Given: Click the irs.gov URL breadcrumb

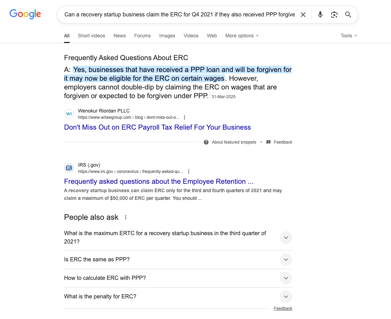Looking at the screenshot, I should click(x=130, y=172).
